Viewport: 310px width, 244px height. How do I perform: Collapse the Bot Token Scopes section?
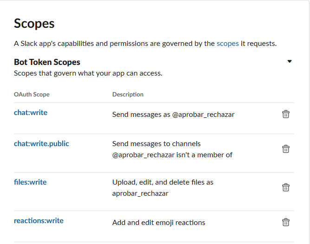coord(290,61)
